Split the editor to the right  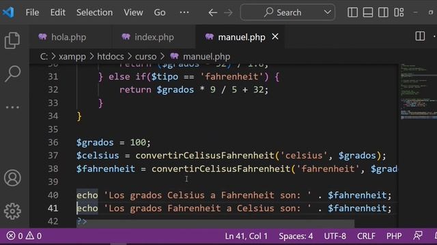pos(420,36)
